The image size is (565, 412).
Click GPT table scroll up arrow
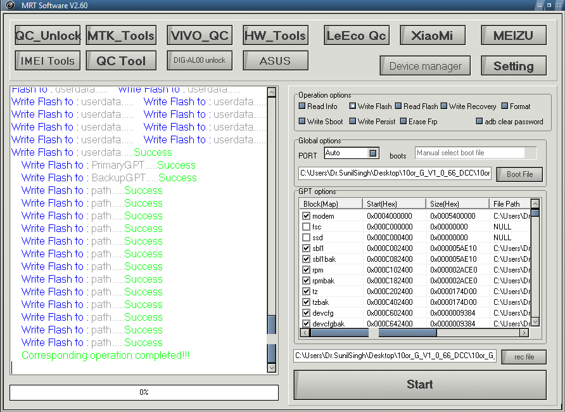tap(535, 203)
